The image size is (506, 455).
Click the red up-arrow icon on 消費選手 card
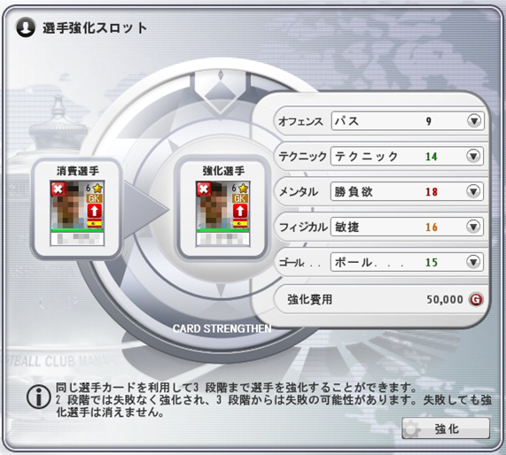pos(95,212)
